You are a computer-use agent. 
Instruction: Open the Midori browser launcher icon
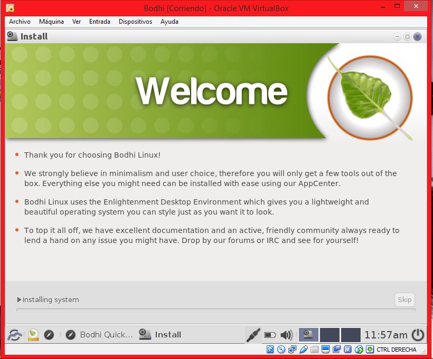coord(49,335)
